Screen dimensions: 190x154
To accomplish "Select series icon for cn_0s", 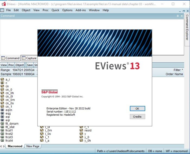I will coord(2,103).
